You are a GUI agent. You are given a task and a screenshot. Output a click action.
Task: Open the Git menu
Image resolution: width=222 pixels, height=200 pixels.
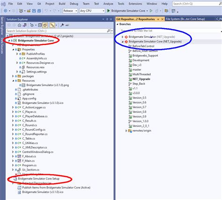pos(39,4)
